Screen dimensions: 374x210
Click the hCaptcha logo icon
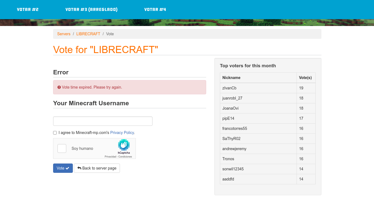click(124, 145)
